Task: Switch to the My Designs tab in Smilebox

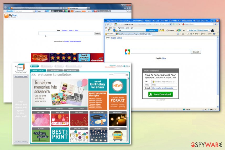Action: click(55, 71)
